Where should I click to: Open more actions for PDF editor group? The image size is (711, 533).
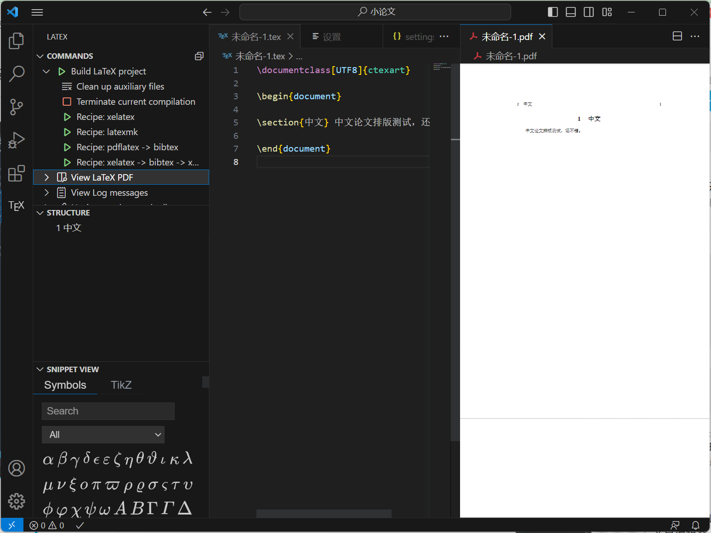coord(695,36)
